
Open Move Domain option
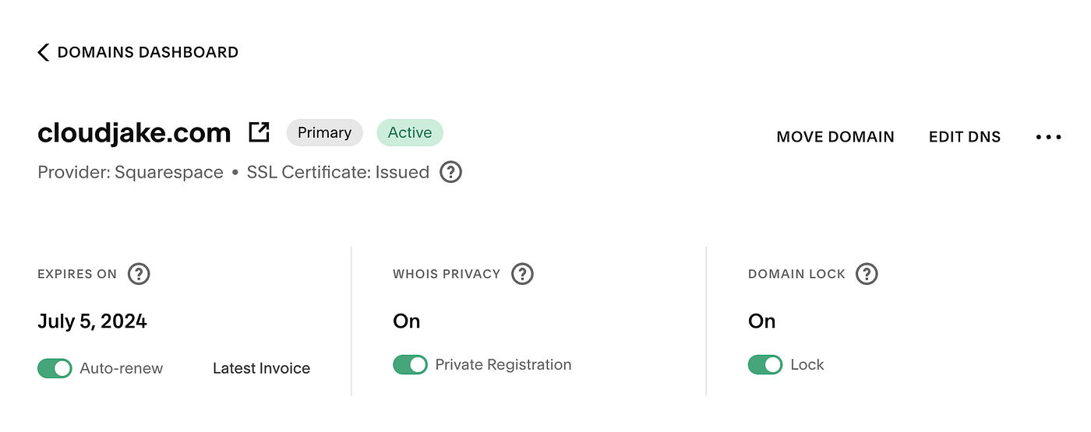[x=835, y=137]
